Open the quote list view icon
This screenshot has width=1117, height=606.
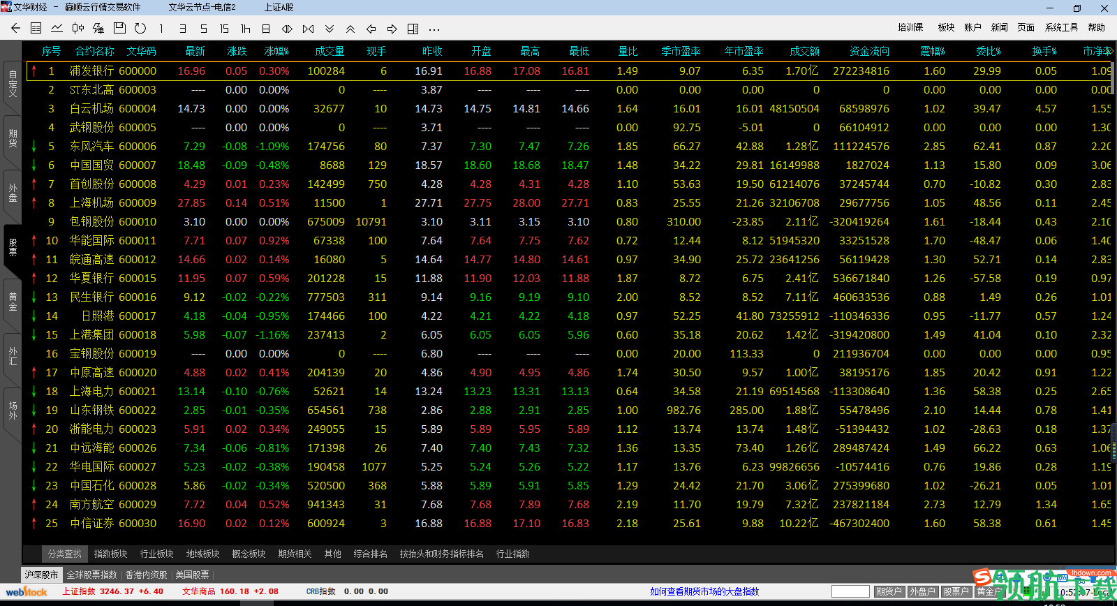36,29
